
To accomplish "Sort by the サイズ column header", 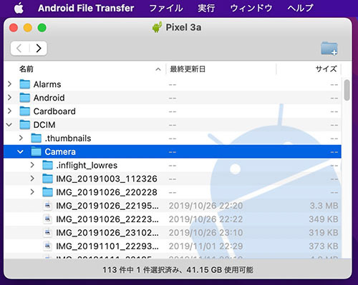I will (326, 69).
